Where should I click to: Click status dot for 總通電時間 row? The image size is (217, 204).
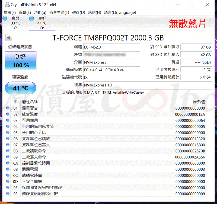coord(8,175)
